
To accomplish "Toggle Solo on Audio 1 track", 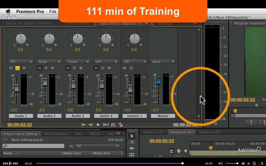I will tap(18, 68).
